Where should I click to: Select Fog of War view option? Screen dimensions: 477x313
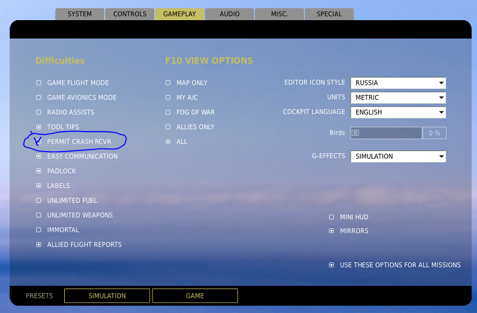click(x=168, y=112)
